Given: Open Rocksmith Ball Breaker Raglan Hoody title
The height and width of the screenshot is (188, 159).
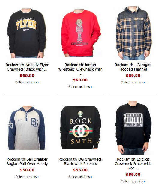Looking at the screenshot, I should (27, 161).
